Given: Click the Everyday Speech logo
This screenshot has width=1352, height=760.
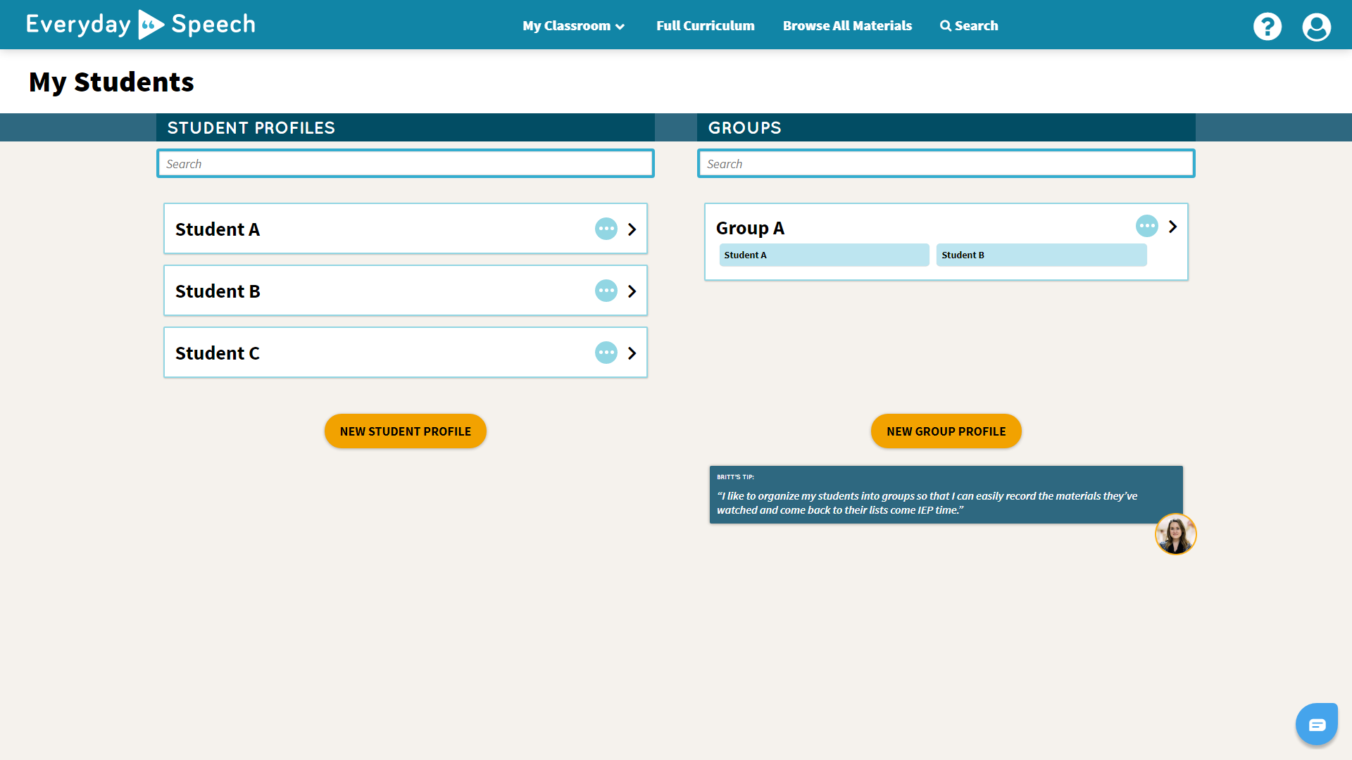Looking at the screenshot, I should pos(141,25).
